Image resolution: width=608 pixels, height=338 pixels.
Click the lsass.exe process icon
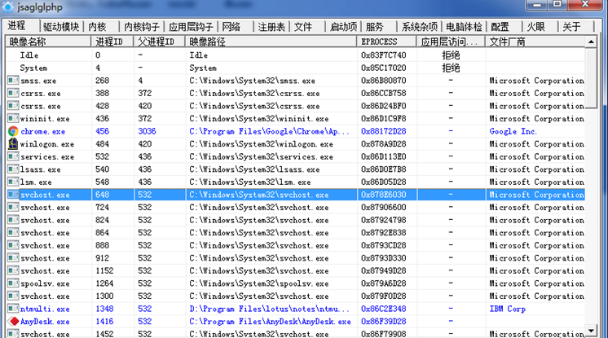tap(13, 169)
